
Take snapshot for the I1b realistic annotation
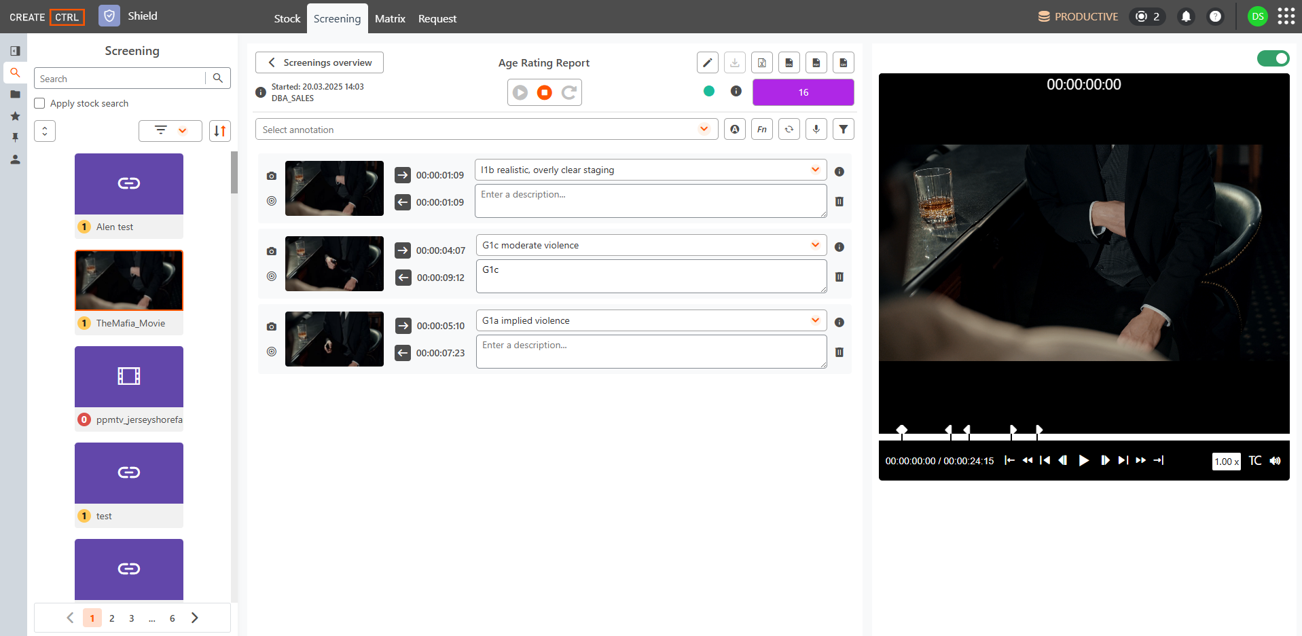(272, 176)
